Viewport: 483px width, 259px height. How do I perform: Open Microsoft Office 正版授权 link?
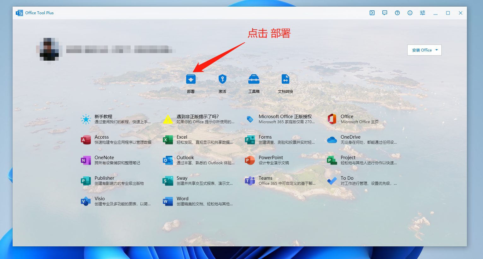click(x=285, y=117)
